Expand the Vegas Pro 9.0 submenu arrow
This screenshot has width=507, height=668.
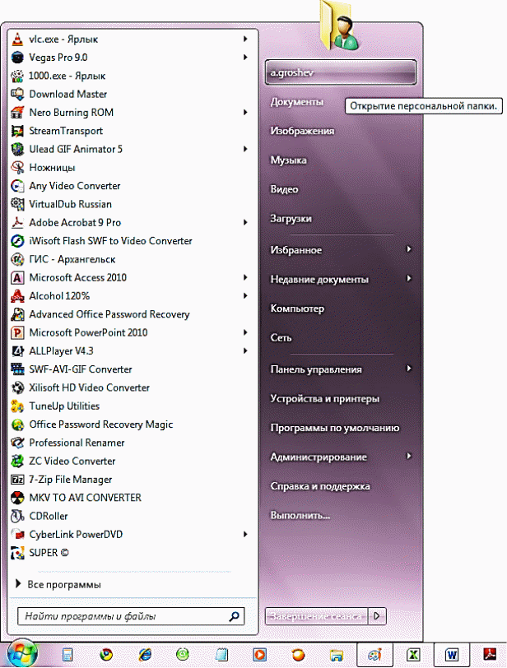[x=245, y=57]
